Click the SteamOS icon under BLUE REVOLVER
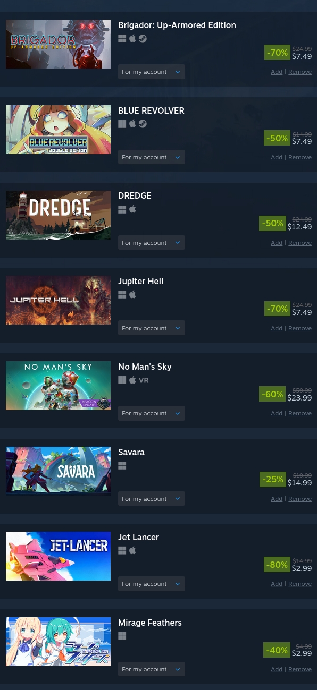 (143, 124)
